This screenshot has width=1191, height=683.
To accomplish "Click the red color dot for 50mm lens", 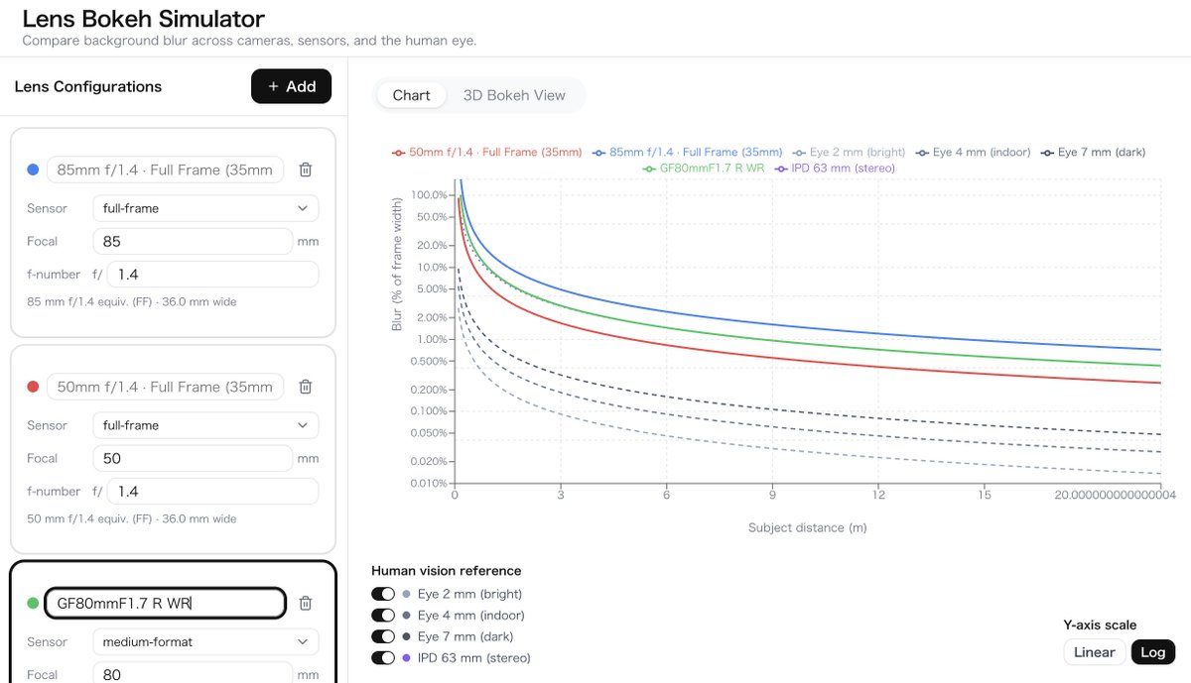I will pyautogui.click(x=33, y=387).
